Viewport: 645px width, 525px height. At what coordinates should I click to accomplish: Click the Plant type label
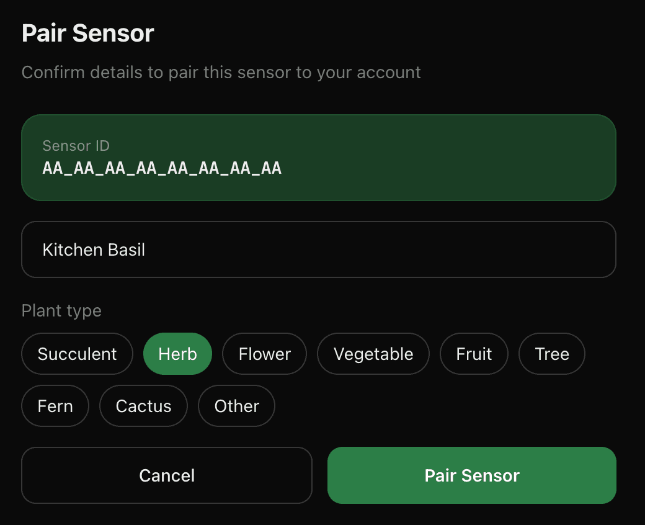click(61, 310)
